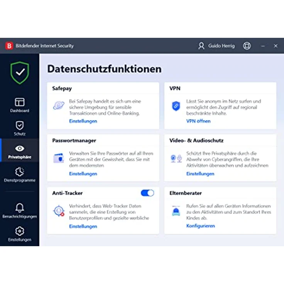Click the Guido Herrig user name
284x284 pixels.
pos(221,46)
